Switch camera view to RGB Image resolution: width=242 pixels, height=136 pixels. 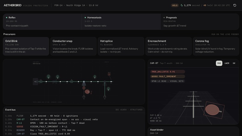219,63
